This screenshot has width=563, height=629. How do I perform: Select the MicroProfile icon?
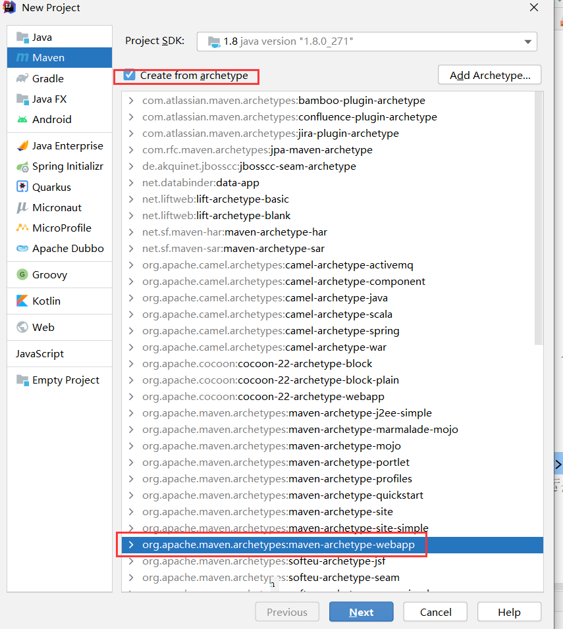(x=22, y=228)
